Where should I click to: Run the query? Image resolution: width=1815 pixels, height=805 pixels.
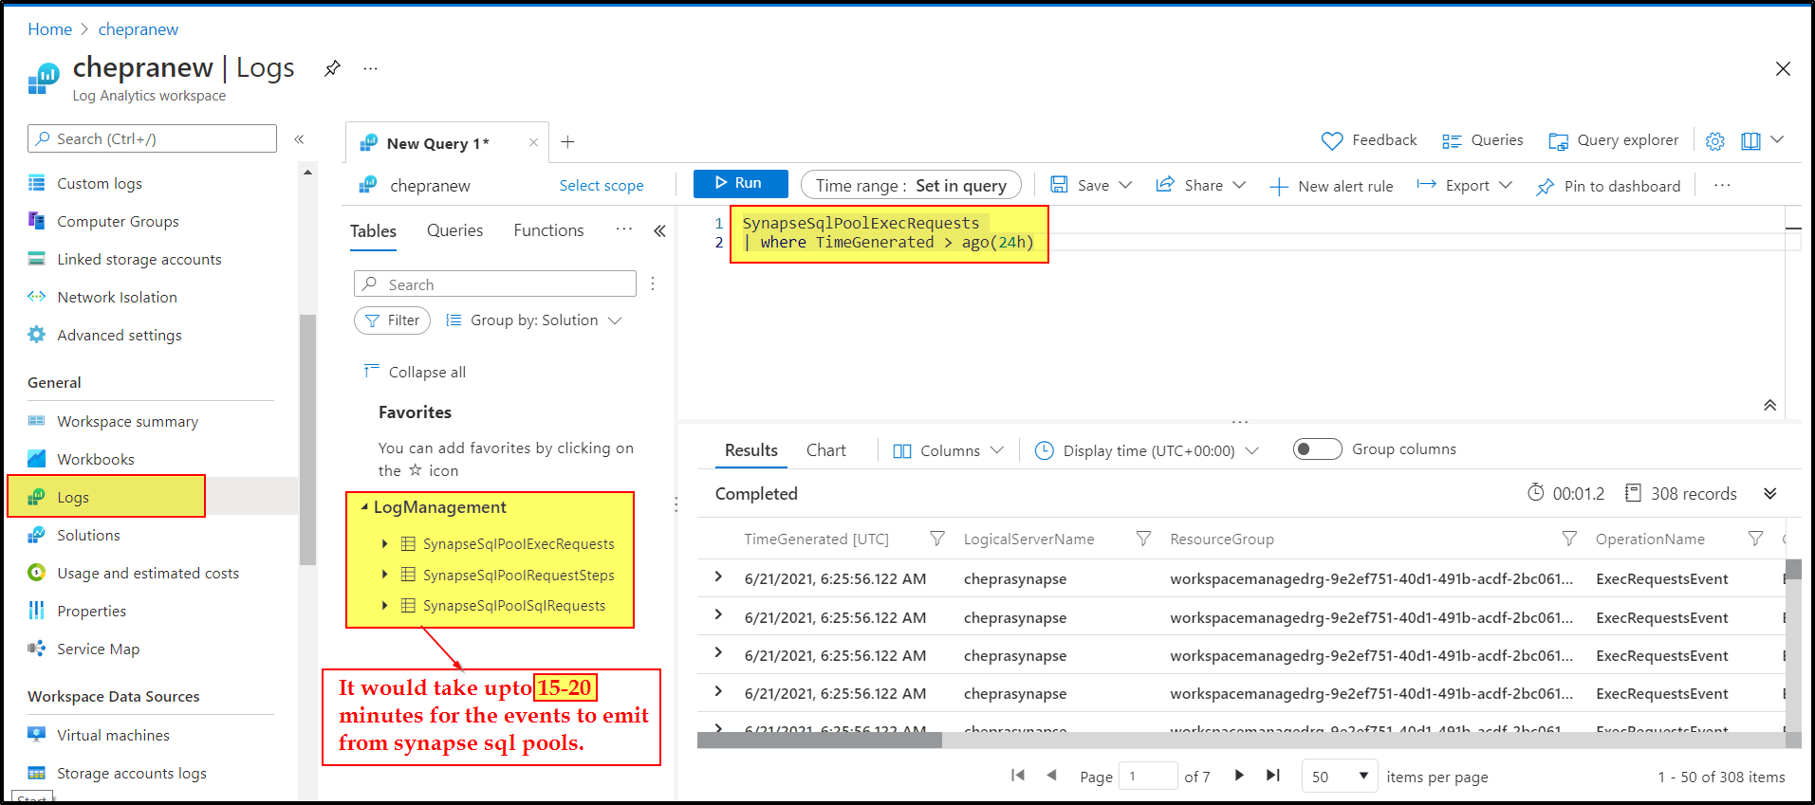pyautogui.click(x=740, y=183)
